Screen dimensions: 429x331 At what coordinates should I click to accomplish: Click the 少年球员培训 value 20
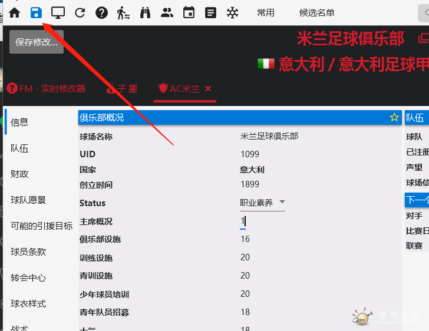click(245, 294)
